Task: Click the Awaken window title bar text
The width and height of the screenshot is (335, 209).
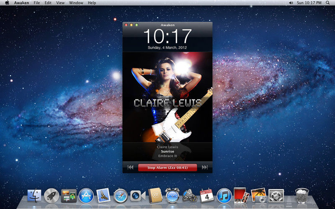Action: click(167, 25)
